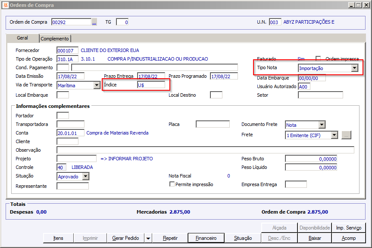Click the Tipo de Operação field
The image size is (372, 248).
(x=67, y=59)
